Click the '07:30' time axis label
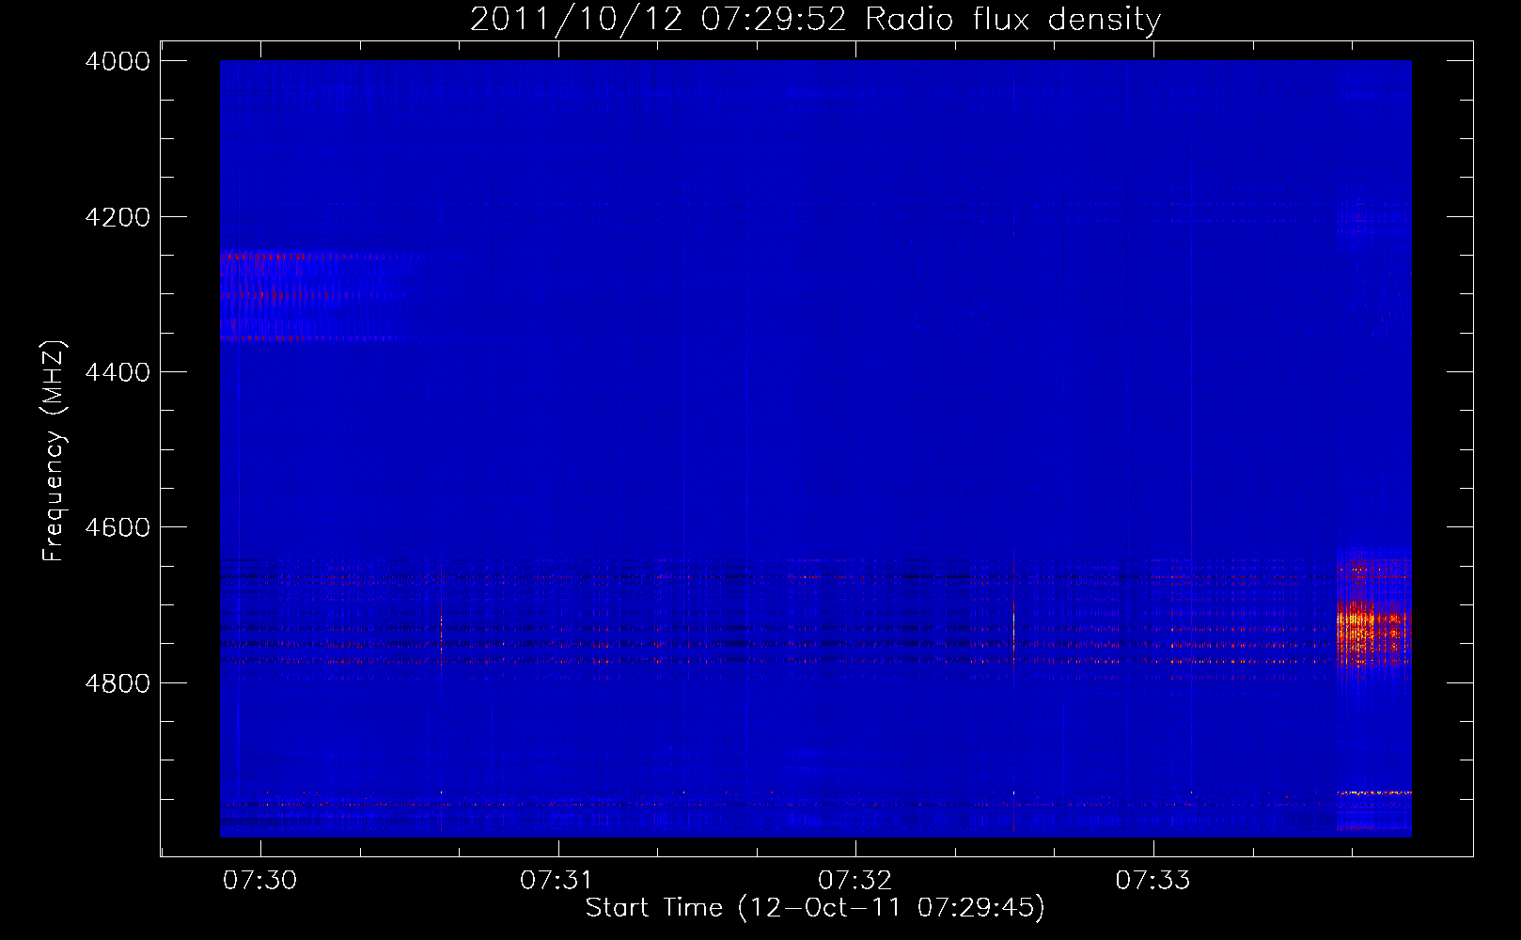Image resolution: width=1521 pixels, height=940 pixels. coord(260,881)
